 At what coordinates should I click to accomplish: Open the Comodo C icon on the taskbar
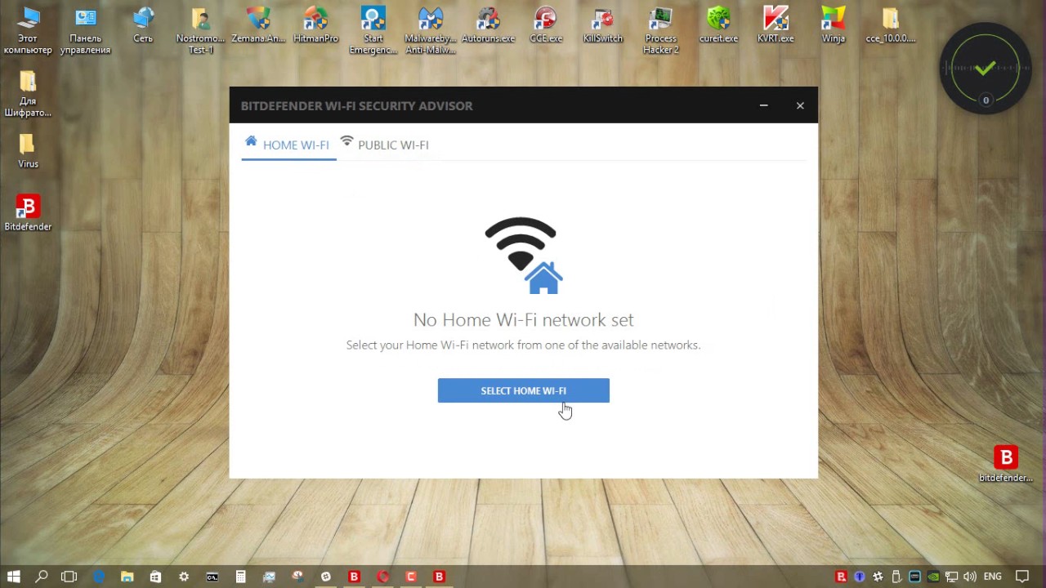[x=411, y=577]
